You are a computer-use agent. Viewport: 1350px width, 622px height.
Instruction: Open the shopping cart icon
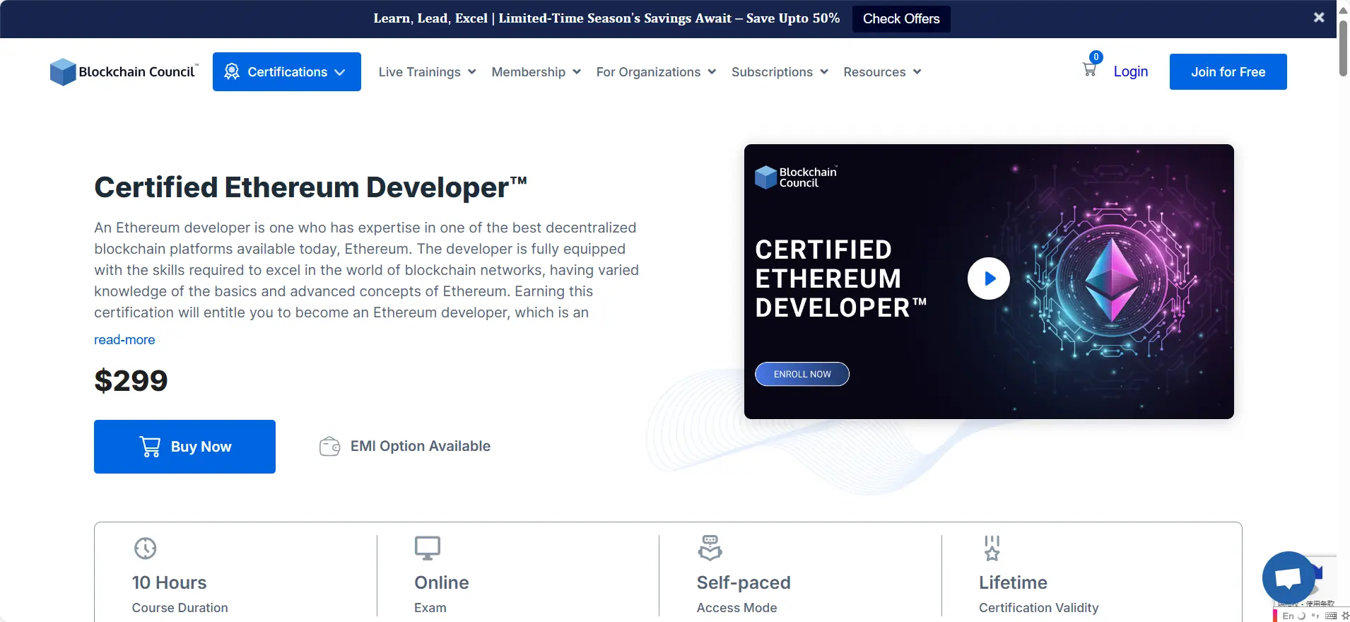[1089, 70]
